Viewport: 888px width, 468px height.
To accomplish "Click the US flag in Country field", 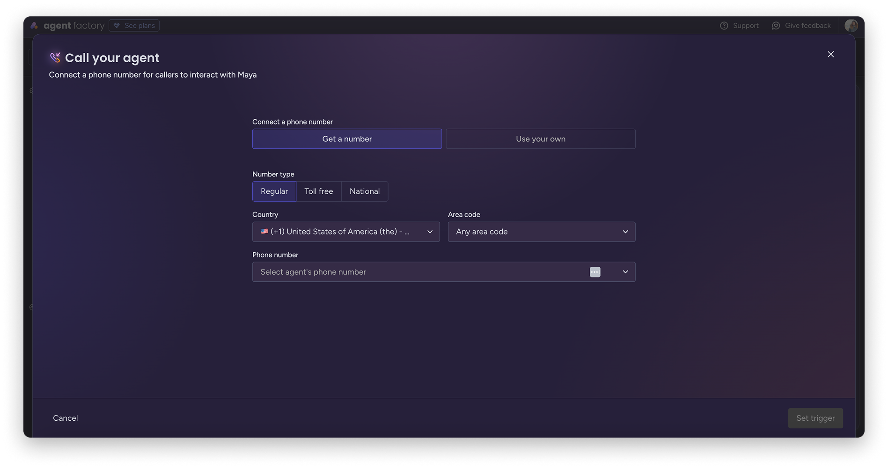I will click(264, 231).
